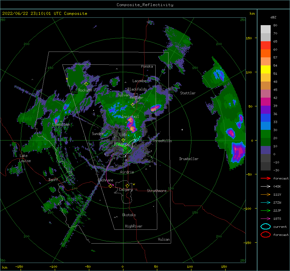Click the Cochrane city label
Viewport: 290px width, 271px height.
click(x=105, y=180)
